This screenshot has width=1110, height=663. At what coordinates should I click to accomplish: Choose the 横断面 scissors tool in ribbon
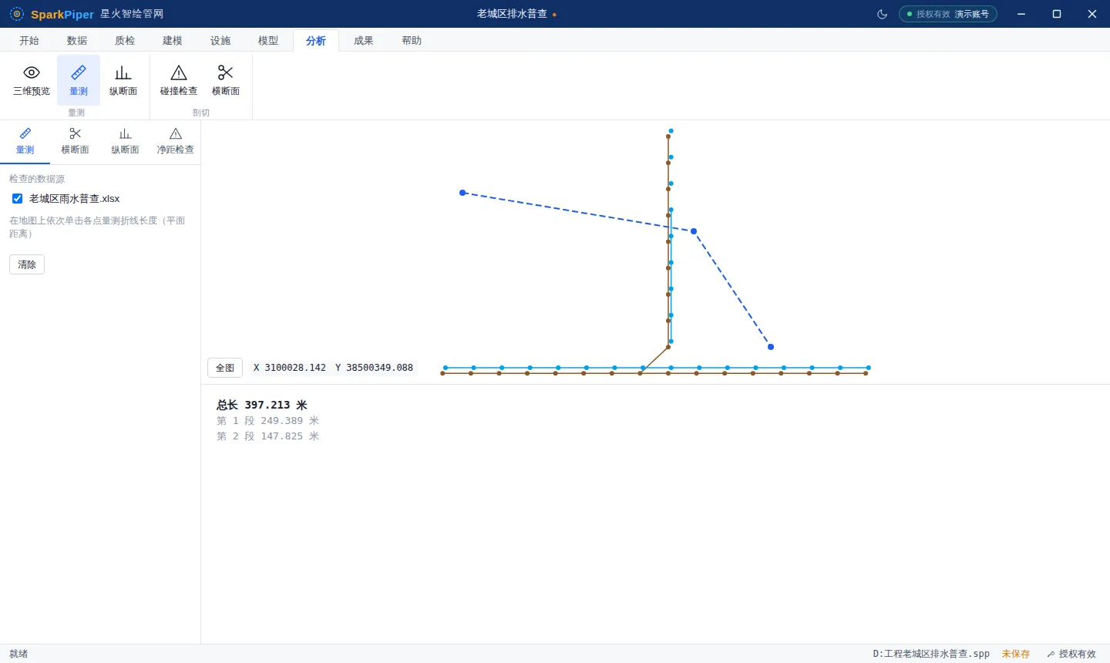point(226,80)
